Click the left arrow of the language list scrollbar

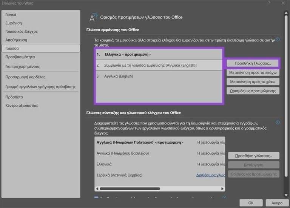tap(97, 188)
